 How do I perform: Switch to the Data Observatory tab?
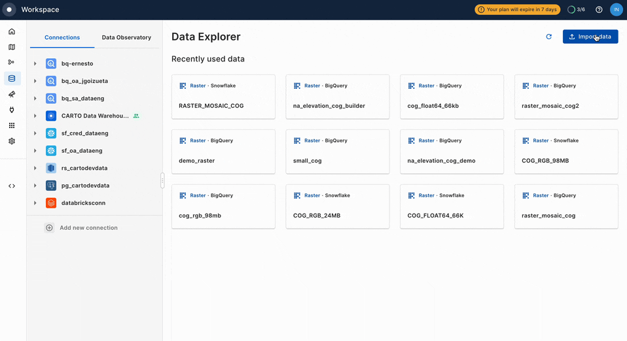point(126,38)
